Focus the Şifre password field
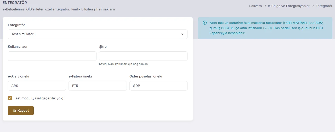This screenshot has height=132, width=335. tap(143, 56)
